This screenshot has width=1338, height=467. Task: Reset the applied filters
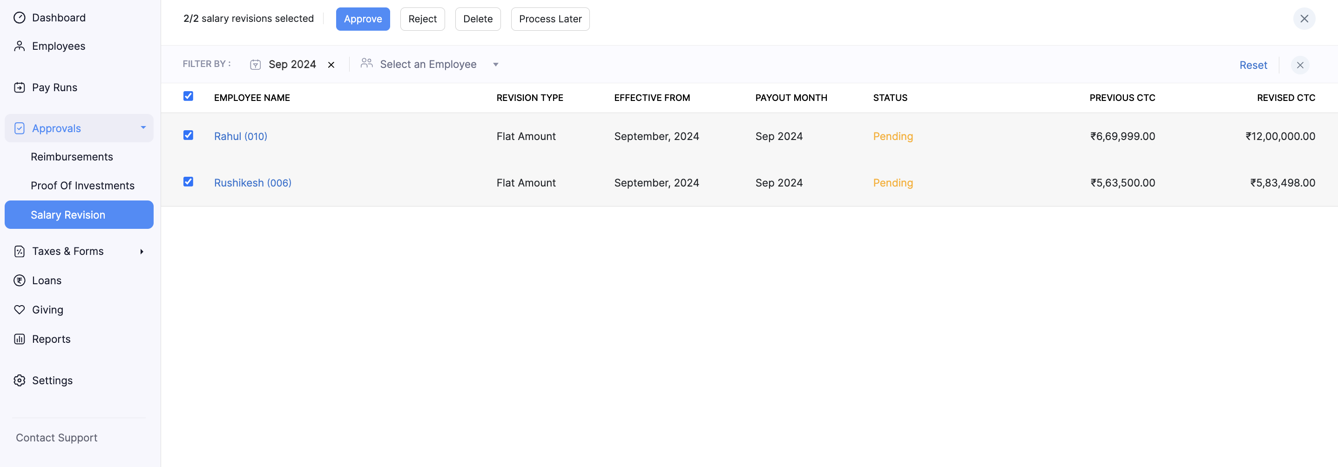(1253, 65)
